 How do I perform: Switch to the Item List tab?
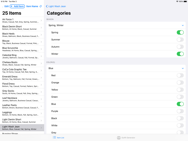click(58, 138)
